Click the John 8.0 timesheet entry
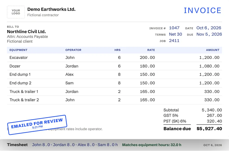The width and height of the screenshot is (229, 151). (41, 145)
